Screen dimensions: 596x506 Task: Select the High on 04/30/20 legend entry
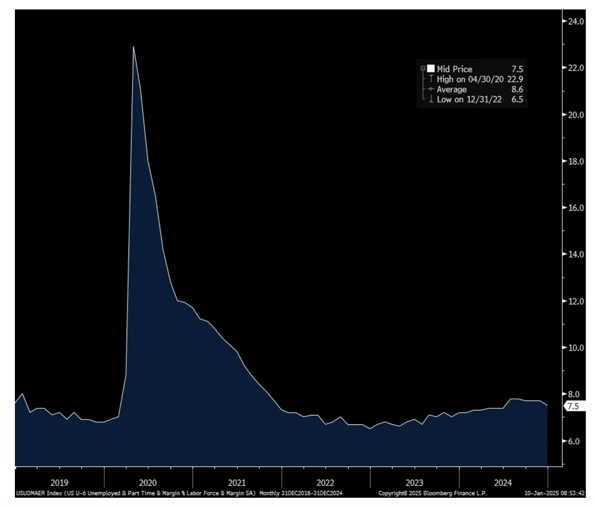[470, 79]
